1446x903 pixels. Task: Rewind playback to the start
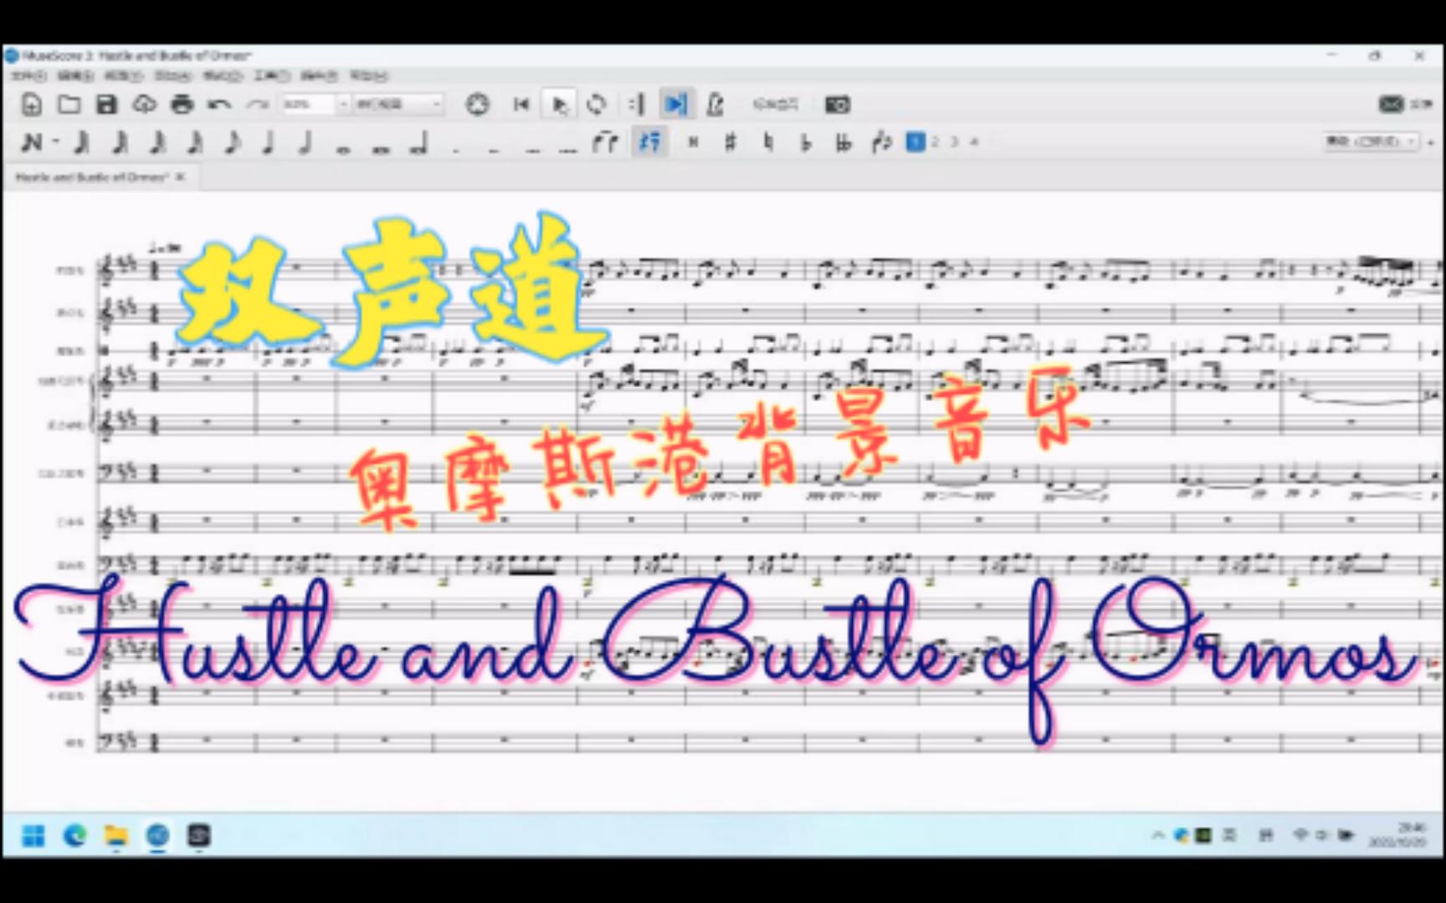point(521,105)
